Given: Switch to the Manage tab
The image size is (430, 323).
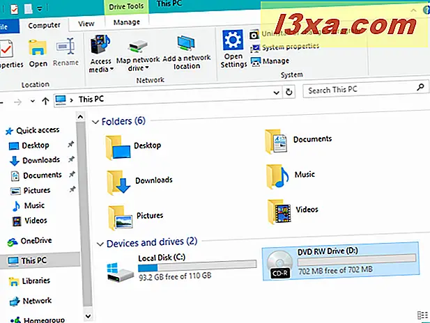Looking at the screenshot, I should tap(127, 22).
